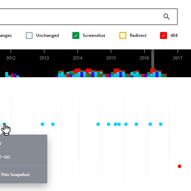Select the gray timeline position handle
The height and width of the screenshot is (191, 191).
(153, 59)
